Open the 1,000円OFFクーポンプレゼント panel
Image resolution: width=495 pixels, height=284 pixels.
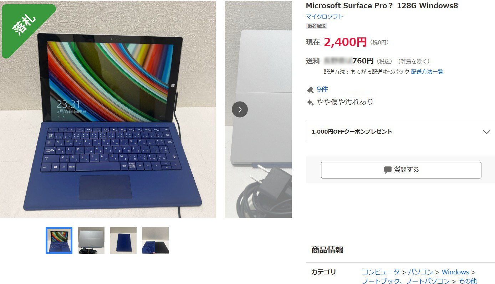pyautogui.click(x=400, y=132)
